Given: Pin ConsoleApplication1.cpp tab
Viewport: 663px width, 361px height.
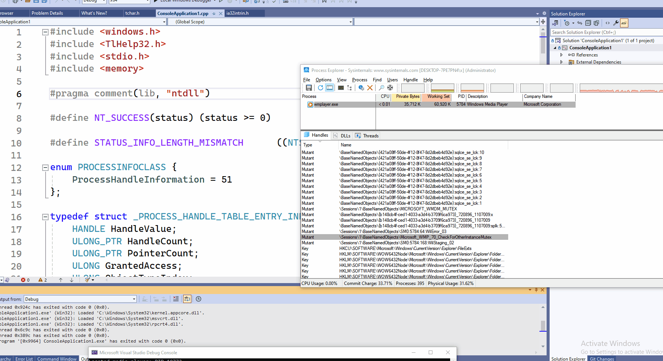Looking at the screenshot, I should 214,14.
